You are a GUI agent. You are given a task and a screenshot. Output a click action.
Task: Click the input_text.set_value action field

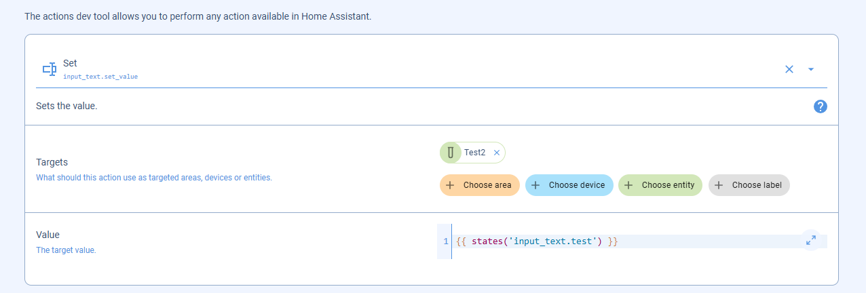(x=432, y=69)
